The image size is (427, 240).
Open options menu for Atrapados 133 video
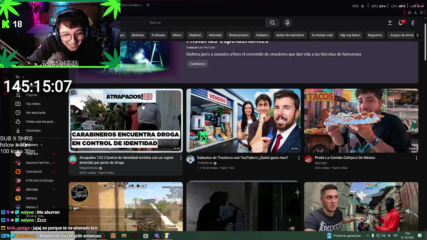(x=181, y=158)
